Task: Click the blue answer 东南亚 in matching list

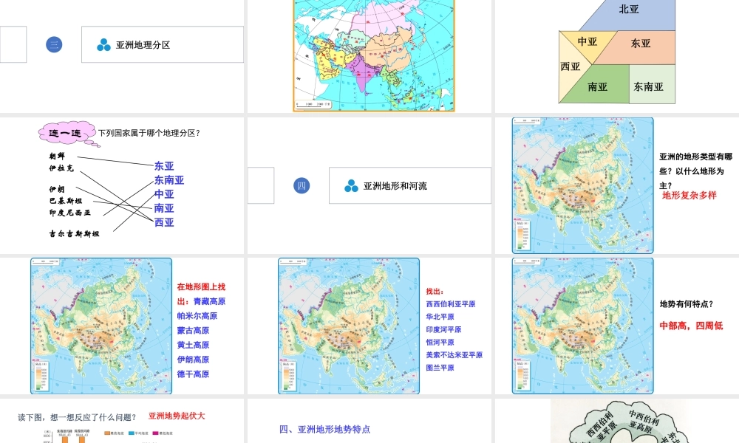Action: click(169, 180)
